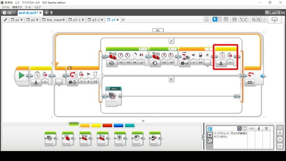
Task: Select the My Block in false case
Action: pyautogui.click(x=114, y=97)
